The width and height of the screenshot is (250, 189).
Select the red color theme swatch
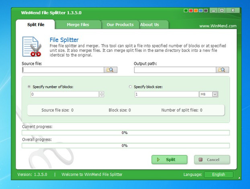tap(191, 11)
